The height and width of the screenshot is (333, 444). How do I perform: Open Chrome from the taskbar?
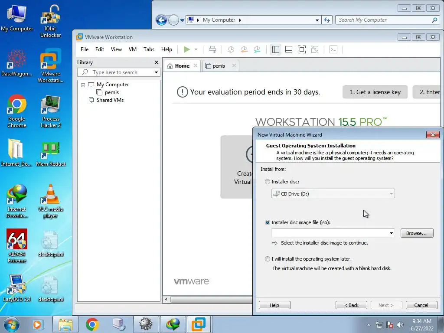92,324
